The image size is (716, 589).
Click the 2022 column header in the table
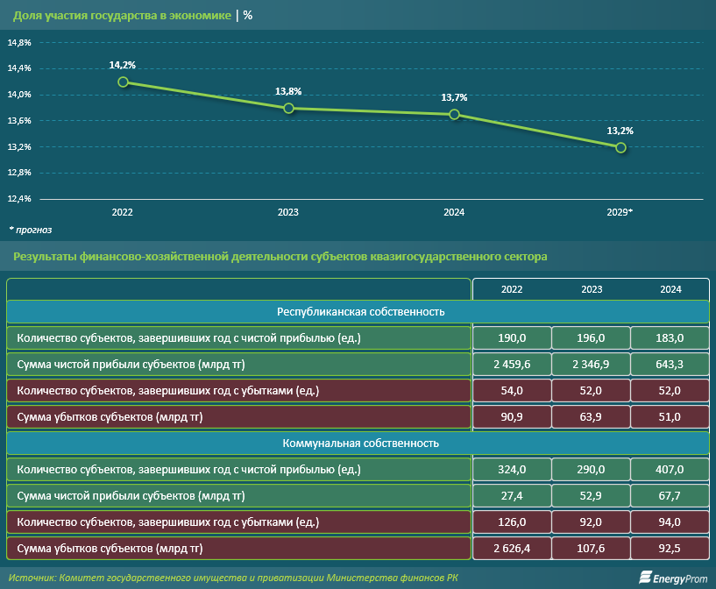(512, 289)
